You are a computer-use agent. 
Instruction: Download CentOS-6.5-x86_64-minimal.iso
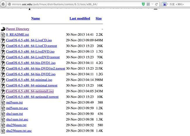(29, 80)
